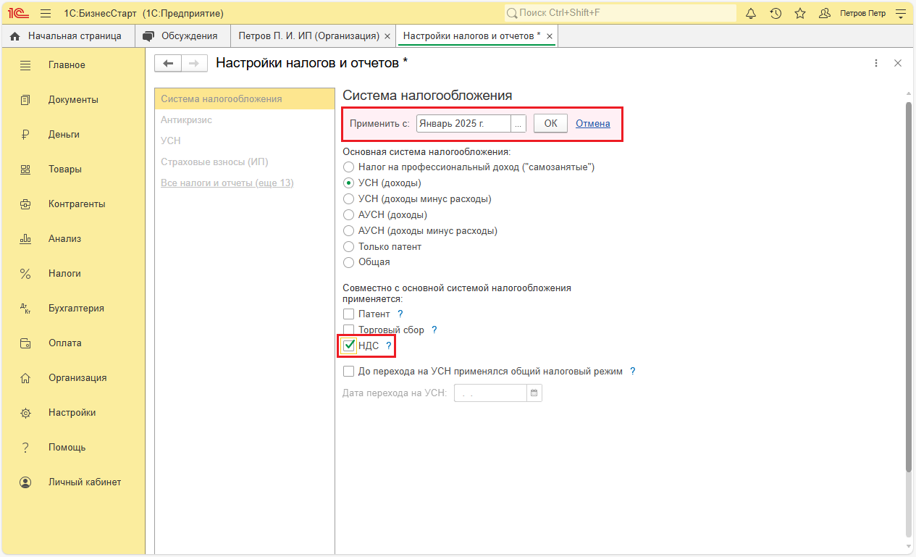Open the main hamburger menu beside 1C logo
The image size is (916, 557).
pyautogui.click(x=46, y=13)
